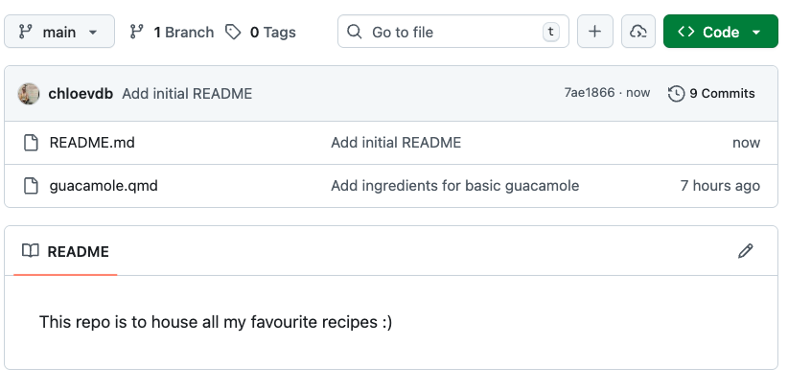Focus the Go to file search field
Viewport: 788px width, 391px height.
point(451,32)
